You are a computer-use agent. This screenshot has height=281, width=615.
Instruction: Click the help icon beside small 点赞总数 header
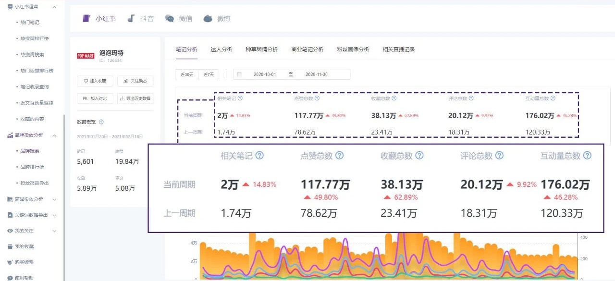point(317,98)
